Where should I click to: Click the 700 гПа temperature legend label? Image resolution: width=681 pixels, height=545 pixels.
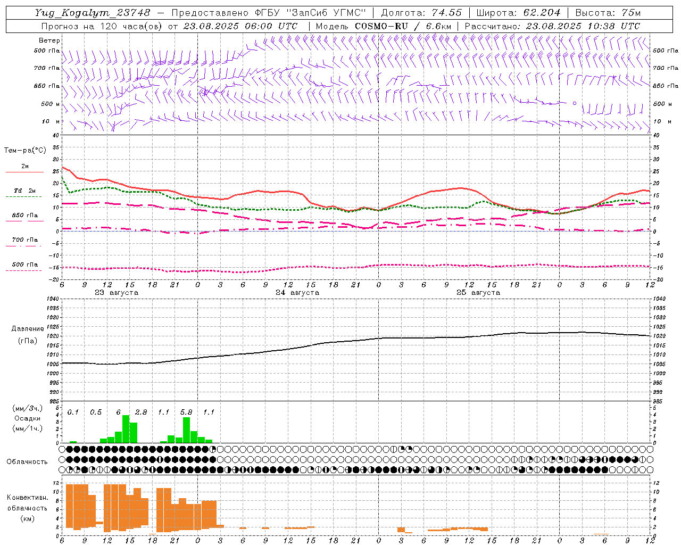(25, 240)
